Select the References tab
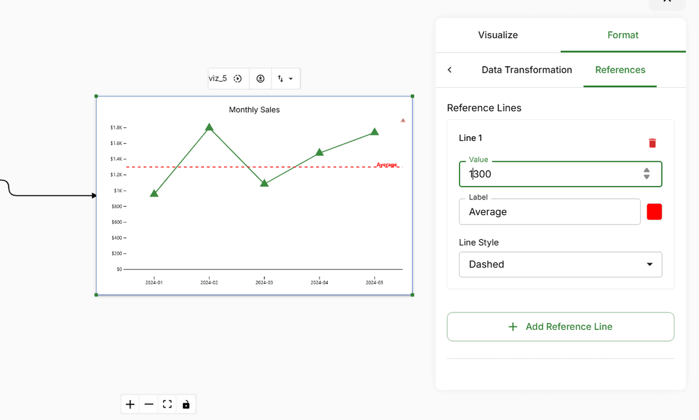Image resolution: width=699 pixels, height=420 pixels. coord(620,69)
